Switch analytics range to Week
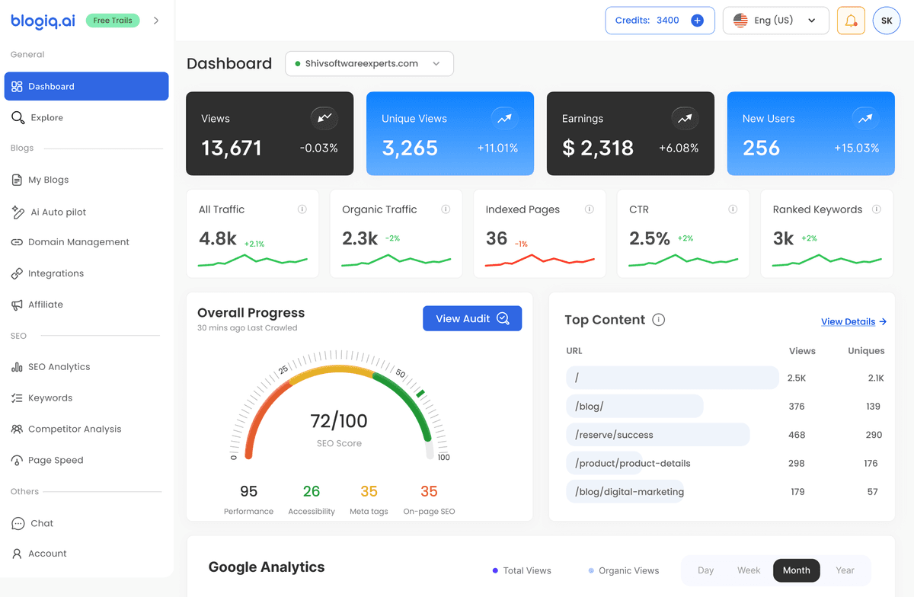The image size is (914, 597). pyautogui.click(x=749, y=570)
